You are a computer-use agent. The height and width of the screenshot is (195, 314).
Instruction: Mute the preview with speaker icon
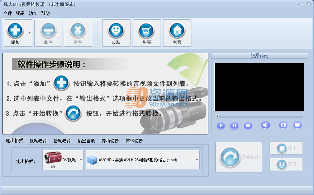pyautogui.click(x=265, y=125)
